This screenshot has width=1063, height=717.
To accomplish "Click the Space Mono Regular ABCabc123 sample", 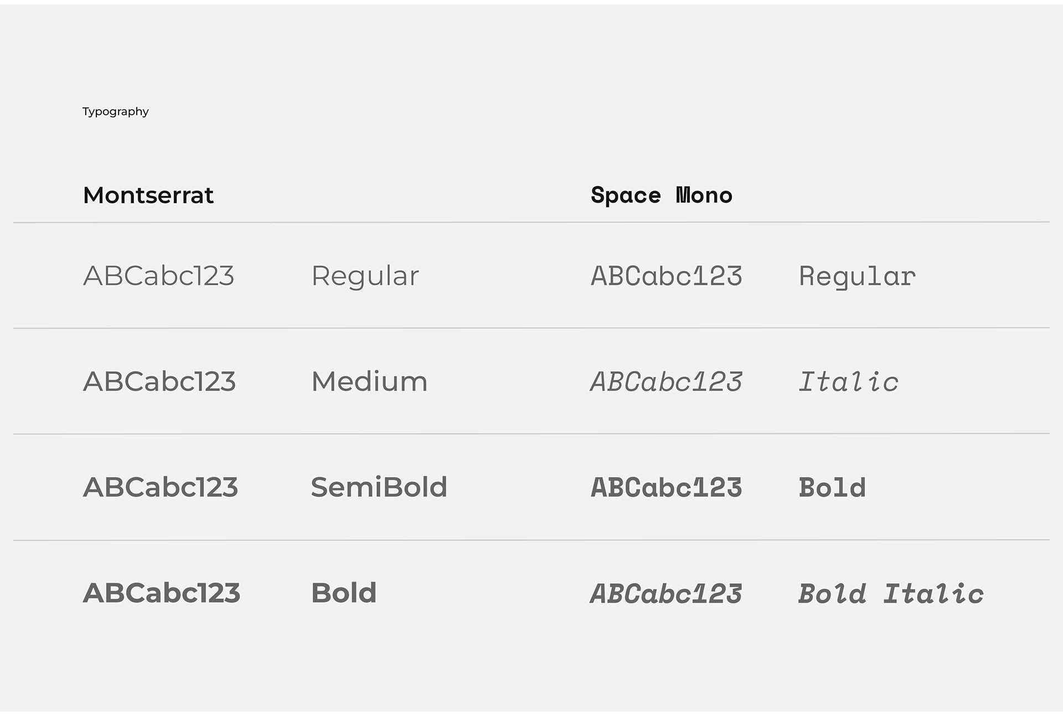I will pyautogui.click(x=666, y=276).
